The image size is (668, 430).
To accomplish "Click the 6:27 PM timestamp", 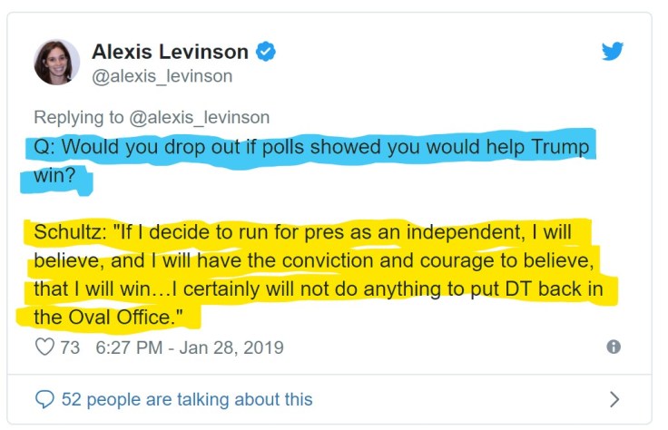I will 126,347.
